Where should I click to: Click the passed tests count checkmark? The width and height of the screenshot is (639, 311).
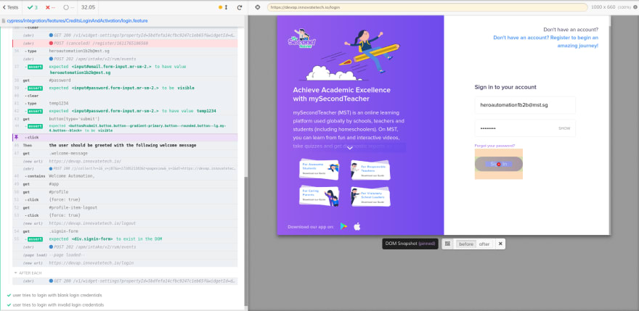click(33, 7)
